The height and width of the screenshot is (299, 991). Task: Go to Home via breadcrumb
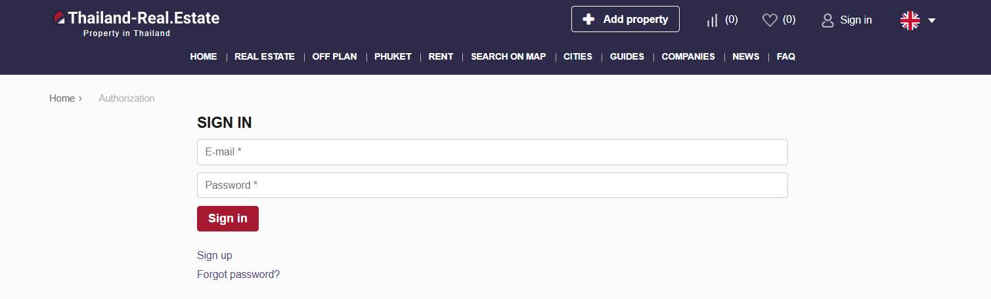[x=62, y=98]
